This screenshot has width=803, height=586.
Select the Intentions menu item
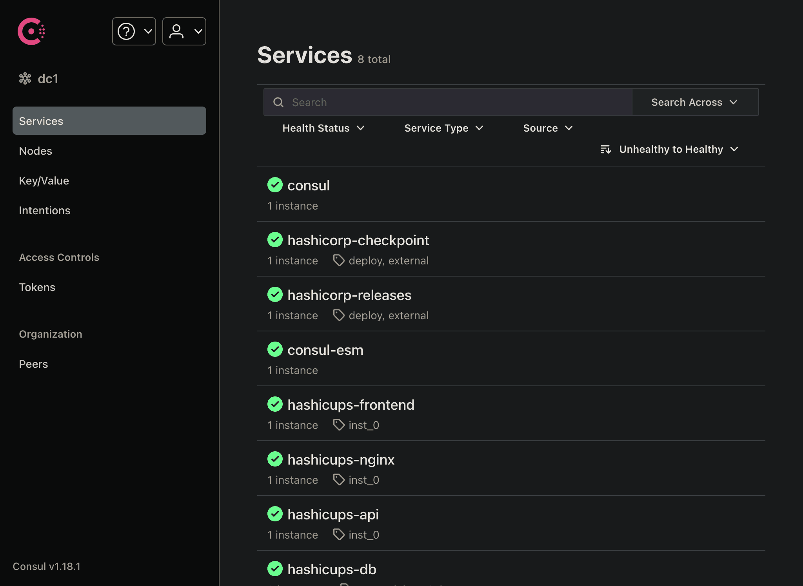[44, 210]
